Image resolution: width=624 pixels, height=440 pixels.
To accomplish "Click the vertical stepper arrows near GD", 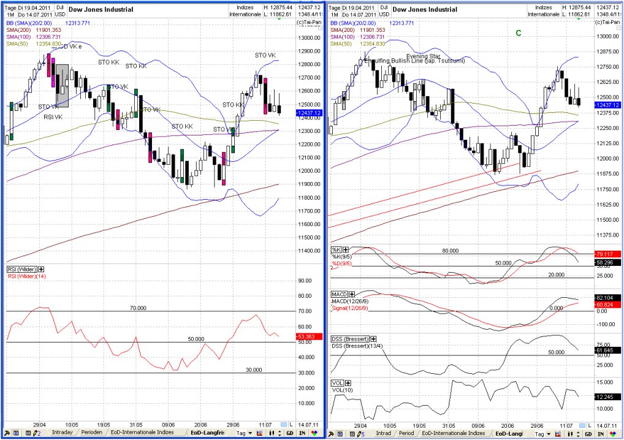I will pyautogui.click(x=281, y=433).
